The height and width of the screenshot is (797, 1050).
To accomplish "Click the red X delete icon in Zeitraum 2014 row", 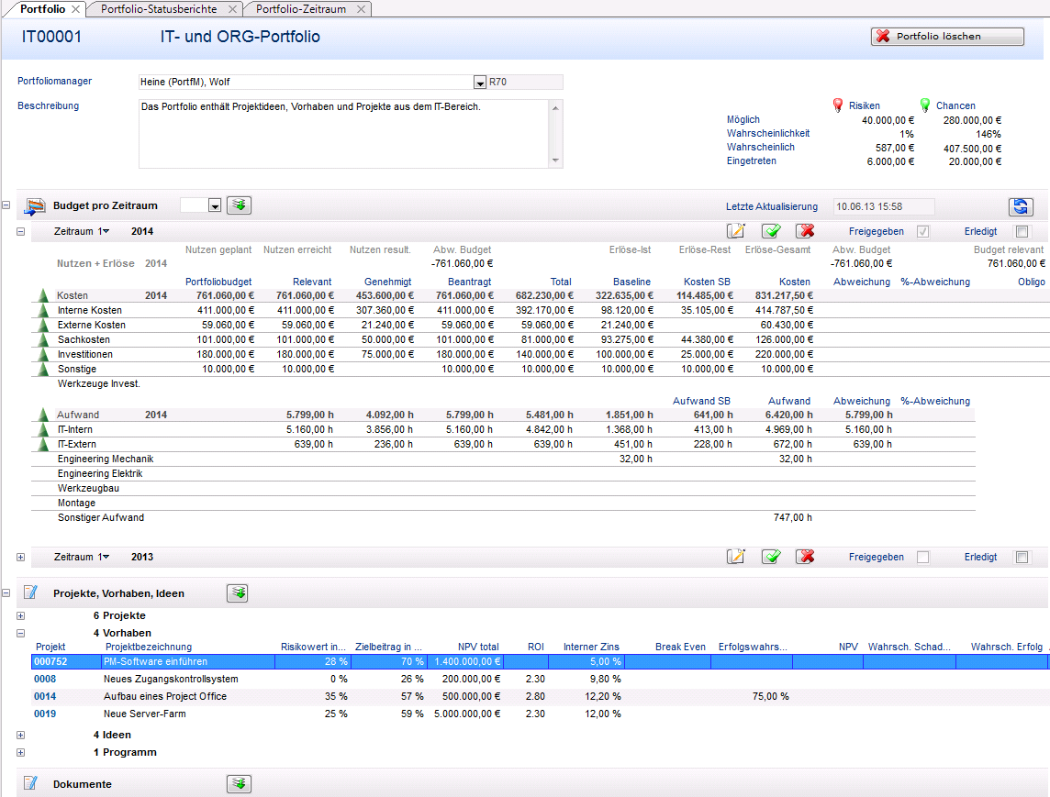I will pyautogui.click(x=805, y=231).
